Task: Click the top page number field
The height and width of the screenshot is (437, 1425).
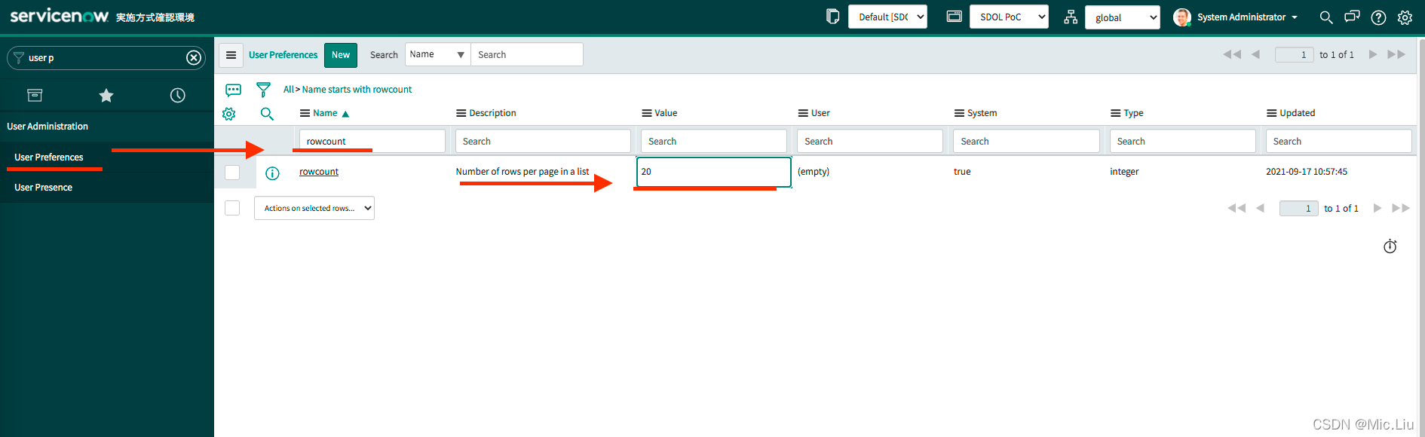Action: point(1295,54)
